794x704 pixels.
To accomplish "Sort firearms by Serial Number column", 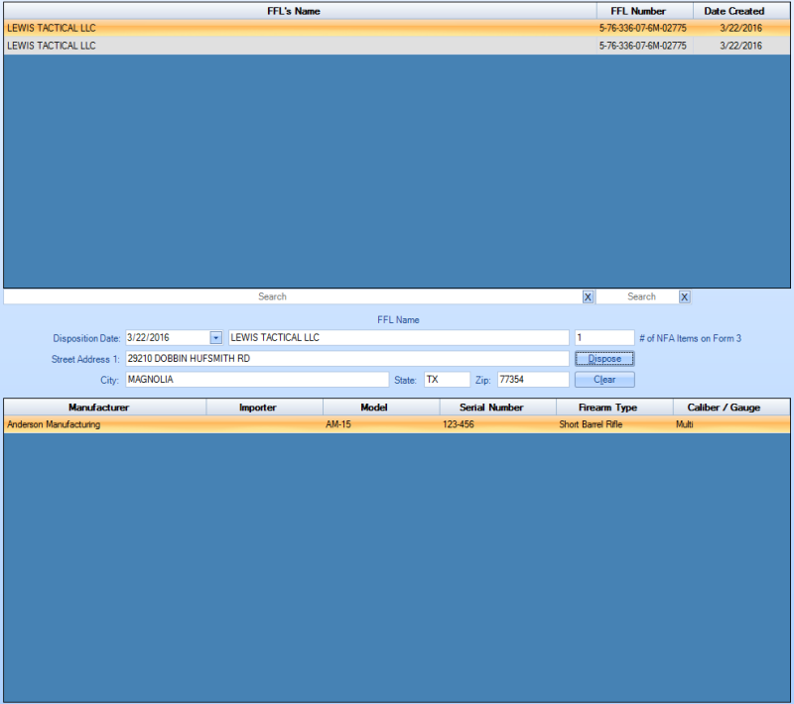I will (x=498, y=408).
